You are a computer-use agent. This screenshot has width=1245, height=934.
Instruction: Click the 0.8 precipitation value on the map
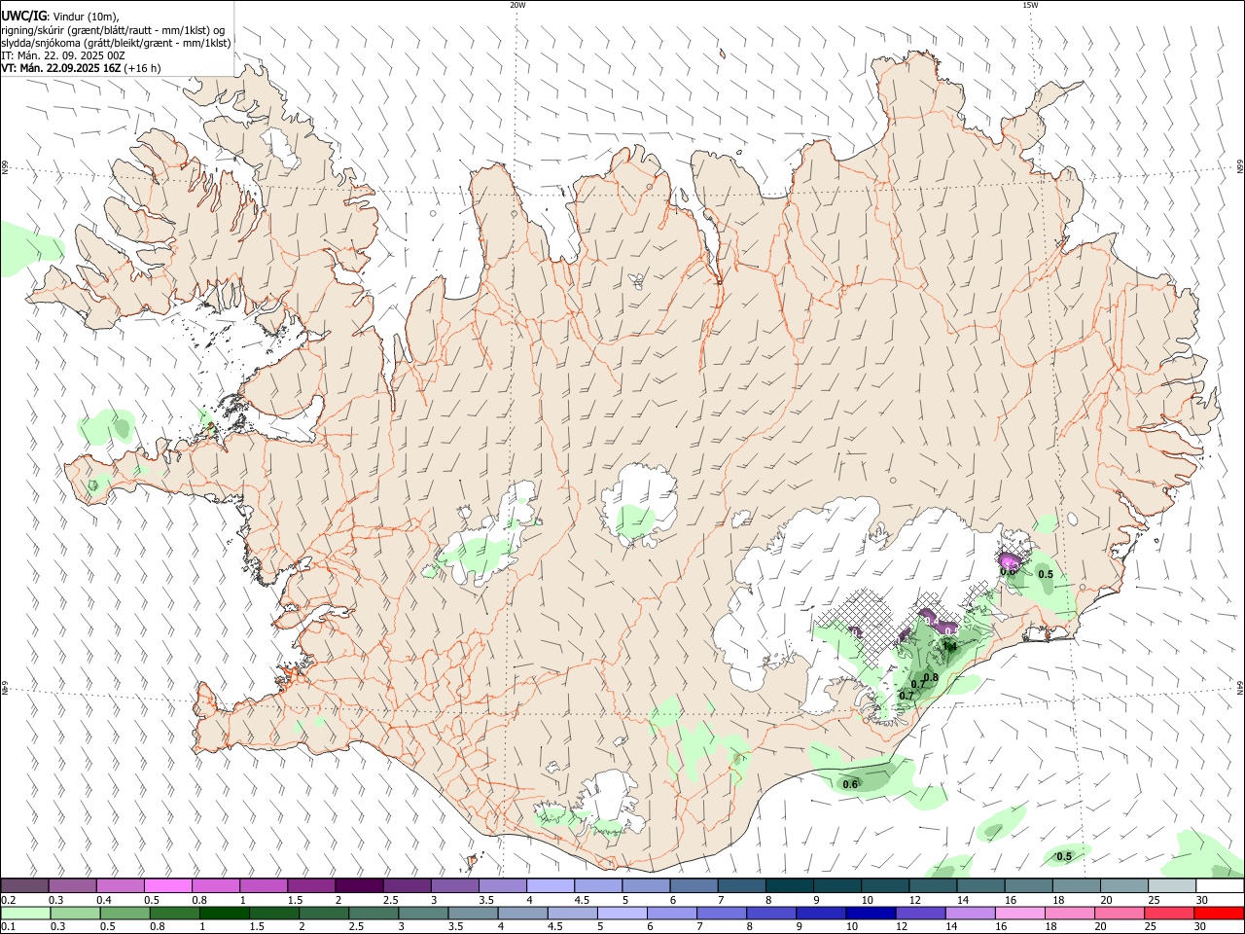[x=931, y=678]
